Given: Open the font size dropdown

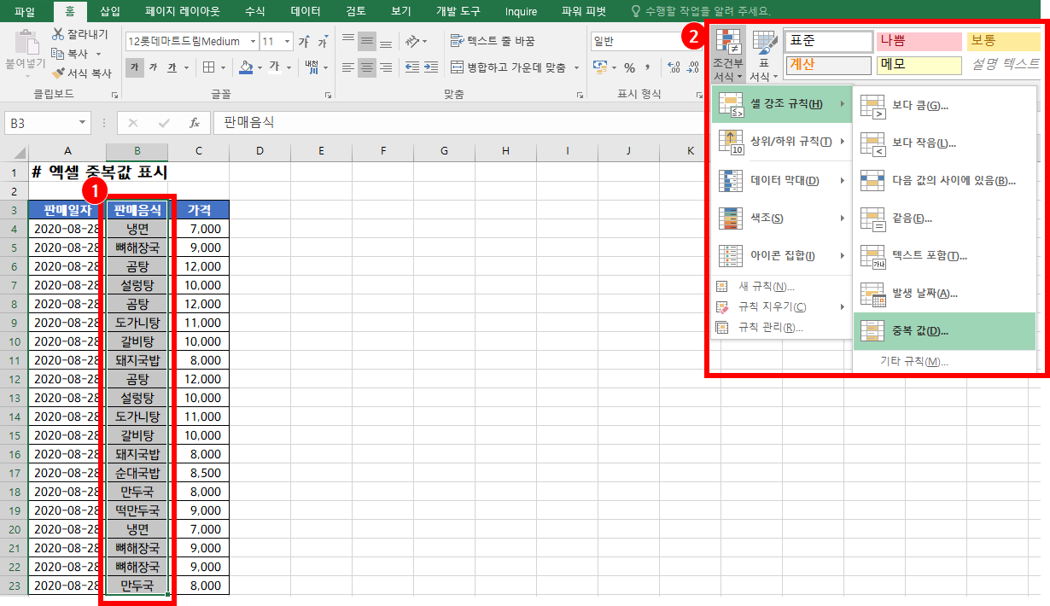Looking at the screenshot, I should pos(287,41).
